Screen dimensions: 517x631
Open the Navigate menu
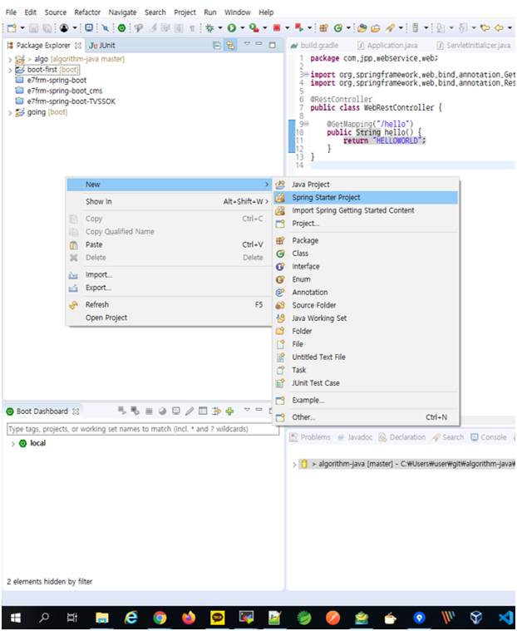point(122,12)
